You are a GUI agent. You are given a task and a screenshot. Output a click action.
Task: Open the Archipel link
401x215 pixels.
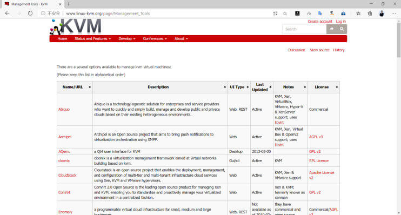(x=65, y=137)
